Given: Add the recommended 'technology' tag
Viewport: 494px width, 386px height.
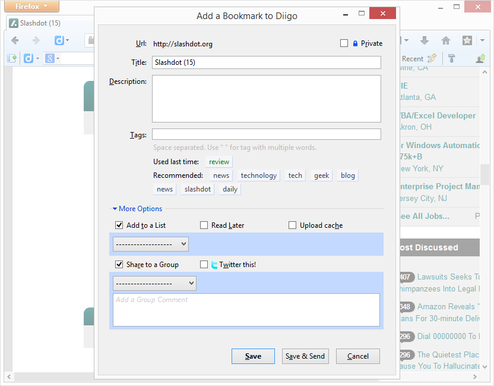Looking at the screenshot, I should click(x=259, y=175).
